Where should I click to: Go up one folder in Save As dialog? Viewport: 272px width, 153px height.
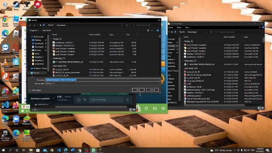(x=40, y=25)
